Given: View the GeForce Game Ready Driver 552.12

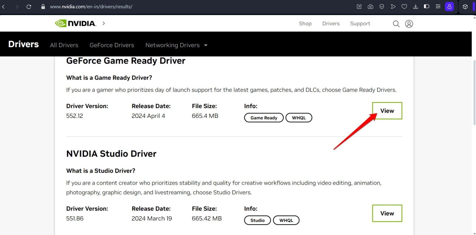Looking at the screenshot, I should pyautogui.click(x=387, y=111).
